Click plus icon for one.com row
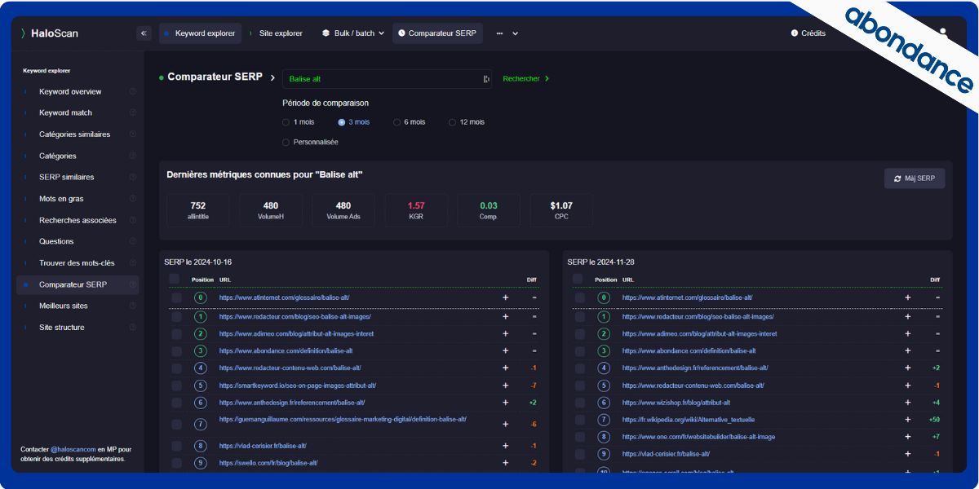The height and width of the screenshot is (489, 979). [x=908, y=437]
